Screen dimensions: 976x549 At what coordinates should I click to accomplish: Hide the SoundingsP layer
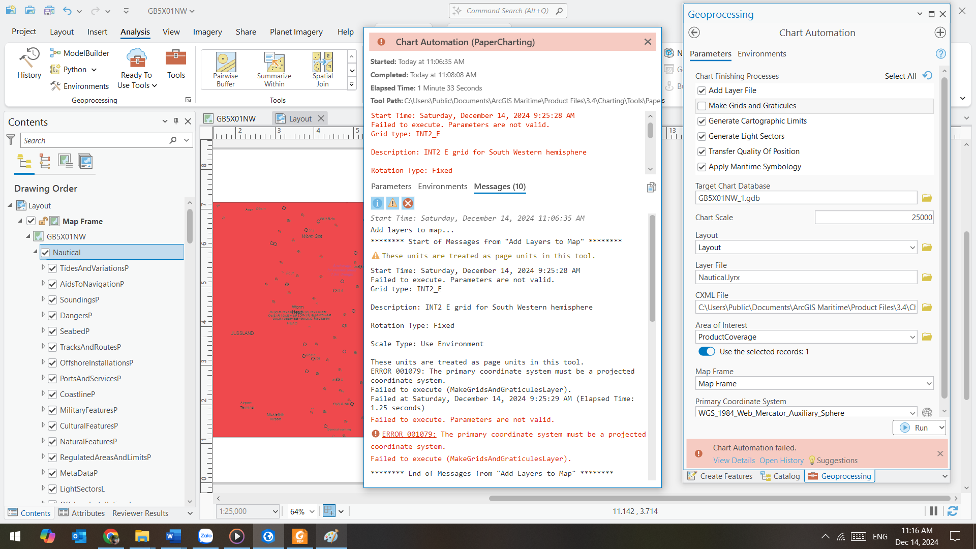click(53, 299)
